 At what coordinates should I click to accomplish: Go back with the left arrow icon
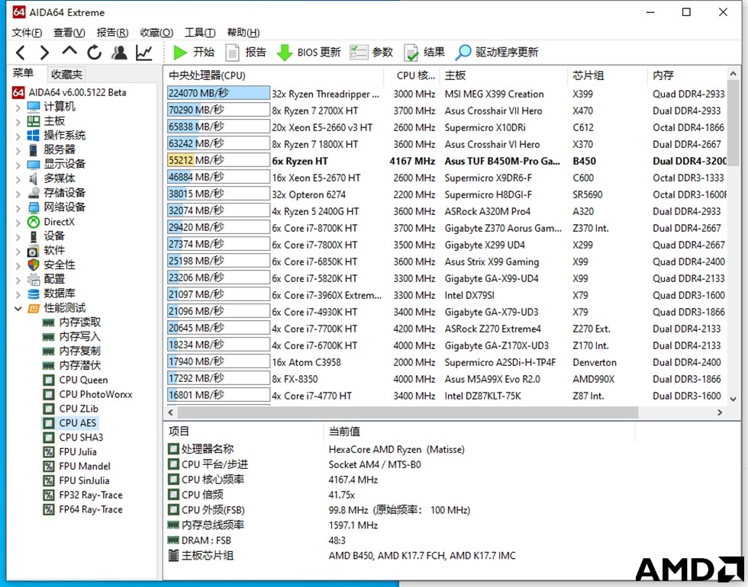(x=20, y=53)
